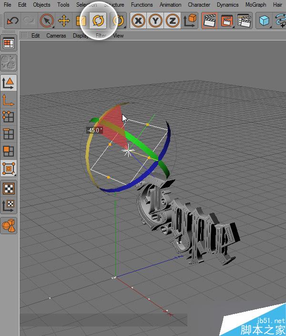Select the Texture Axis mode icon
This screenshot has width=286, height=336.
(9, 206)
